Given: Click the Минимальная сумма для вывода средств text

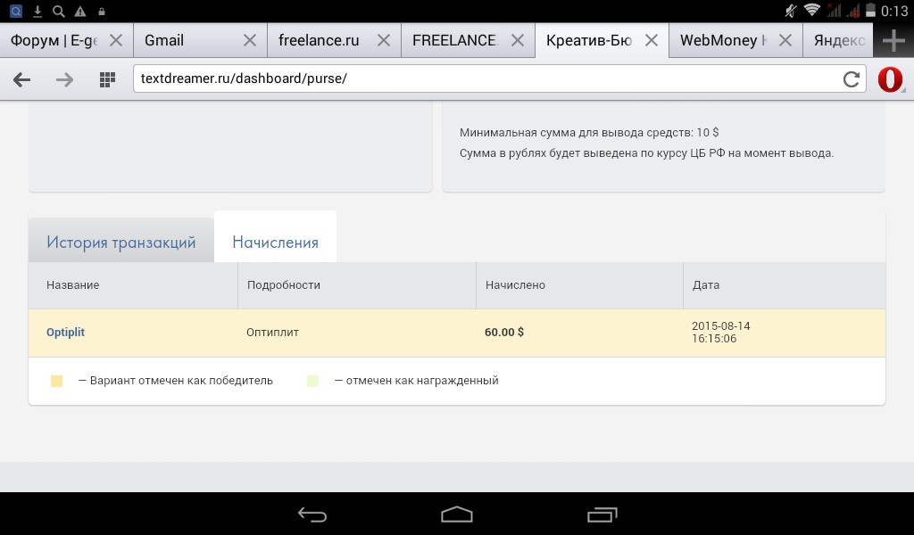Looking at the screenshot, I should (589, 133).
